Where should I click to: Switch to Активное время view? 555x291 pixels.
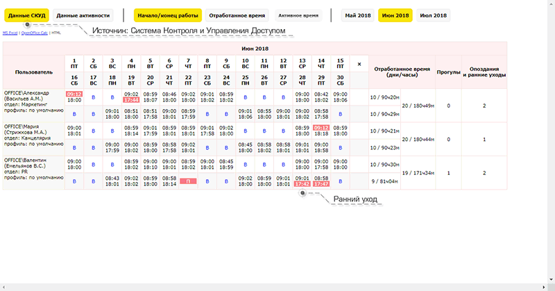pyautogui.click(x=299, y=15)
